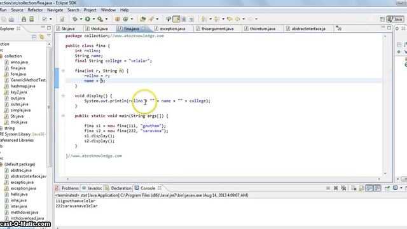Click the console Terminate square icon

(x=328, y=188)
